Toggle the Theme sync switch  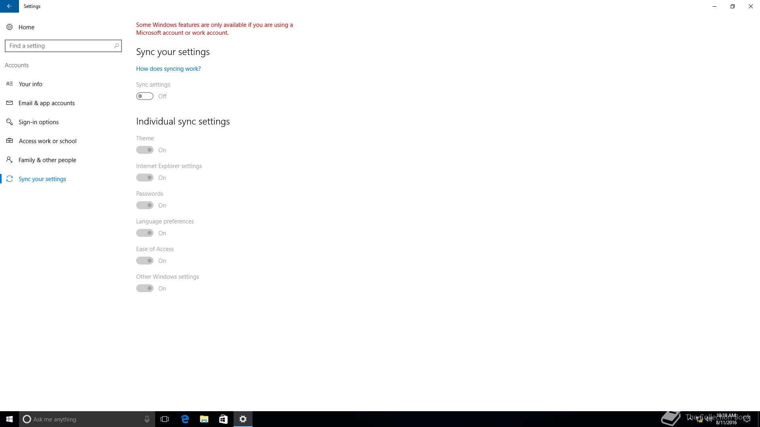coord(145,150)
